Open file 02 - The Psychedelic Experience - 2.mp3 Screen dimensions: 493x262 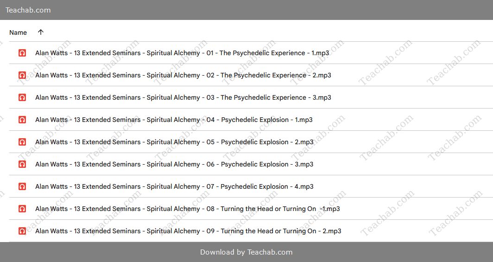click(183, 75)
